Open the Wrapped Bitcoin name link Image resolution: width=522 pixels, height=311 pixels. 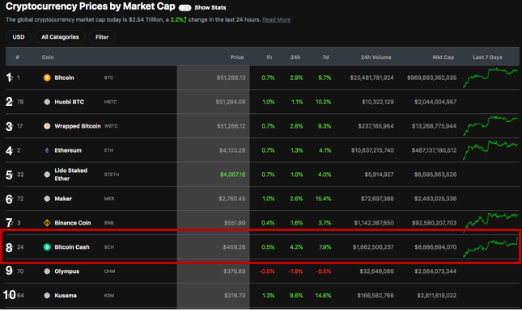point(78,126)
